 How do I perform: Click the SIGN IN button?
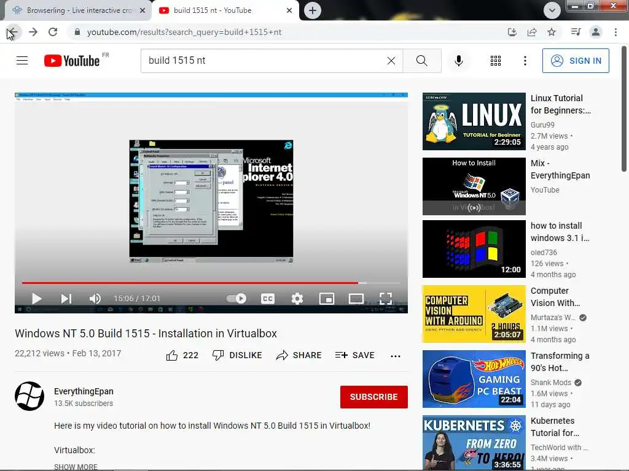[576, 61]
